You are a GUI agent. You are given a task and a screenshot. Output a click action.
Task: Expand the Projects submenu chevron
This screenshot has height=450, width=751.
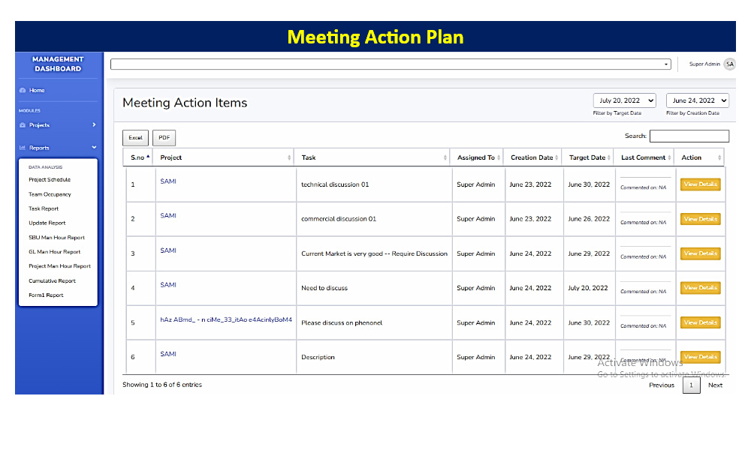pyautogui.click(x=94, y=124)
